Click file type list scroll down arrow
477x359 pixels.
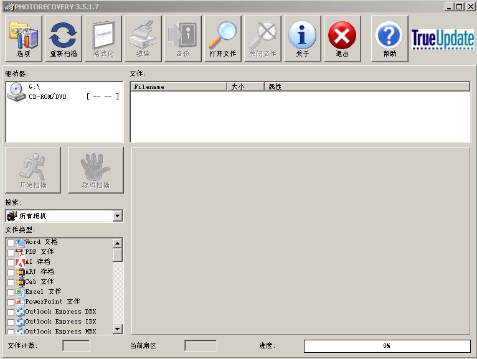(x=118, y=329)
